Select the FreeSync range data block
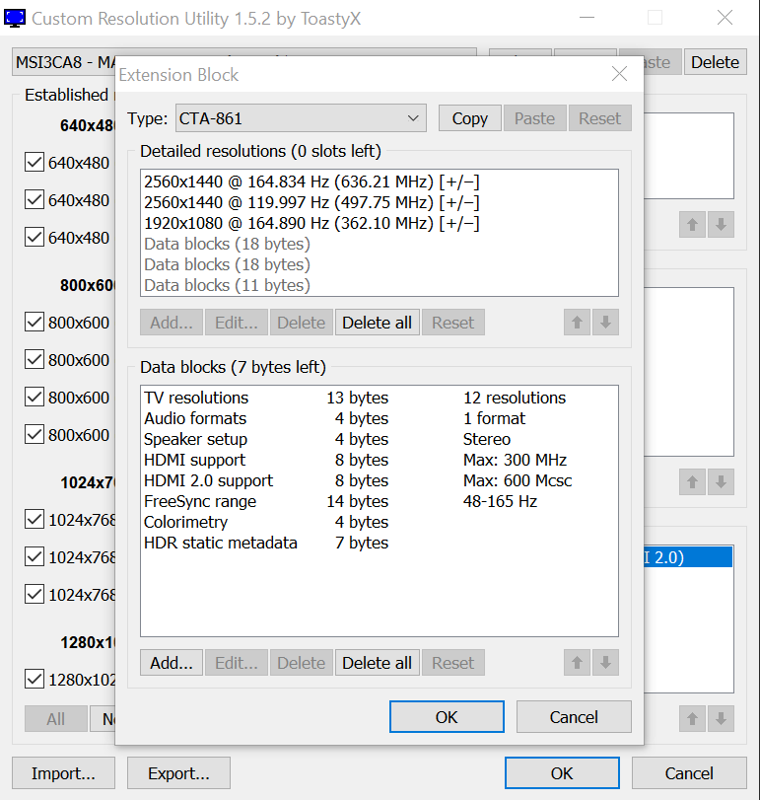 tap(200, 501)
